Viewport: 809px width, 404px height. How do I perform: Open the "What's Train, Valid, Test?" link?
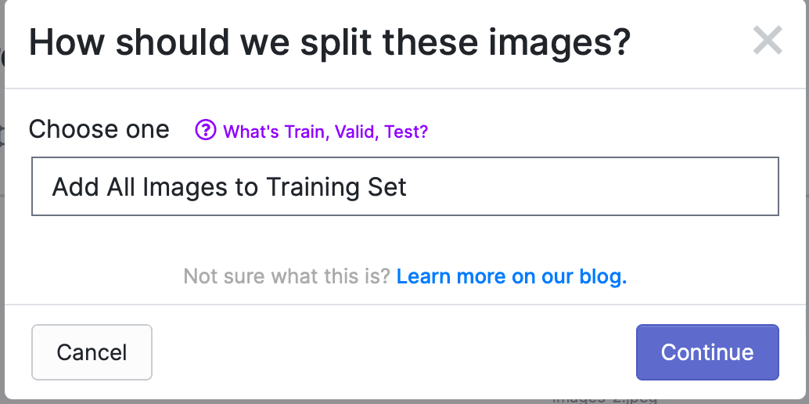click(325, 132)
